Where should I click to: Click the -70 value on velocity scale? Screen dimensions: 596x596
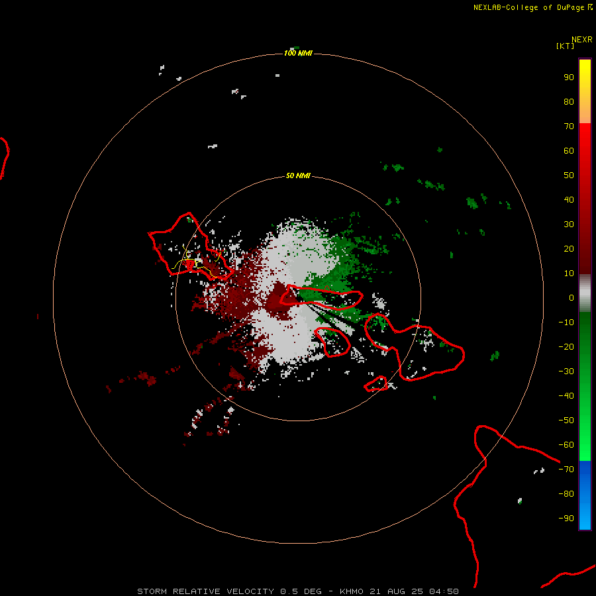[x=566, y=470]
